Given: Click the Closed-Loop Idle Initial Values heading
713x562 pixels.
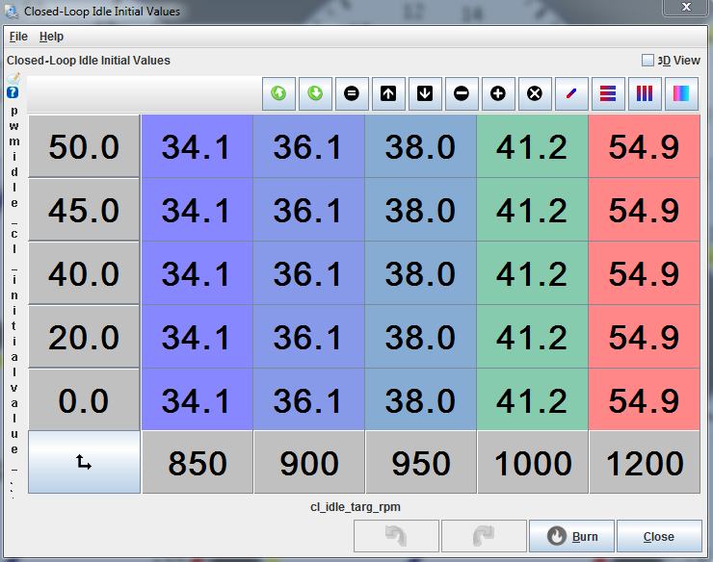Looking at the screenshot, I should point(89,61).
